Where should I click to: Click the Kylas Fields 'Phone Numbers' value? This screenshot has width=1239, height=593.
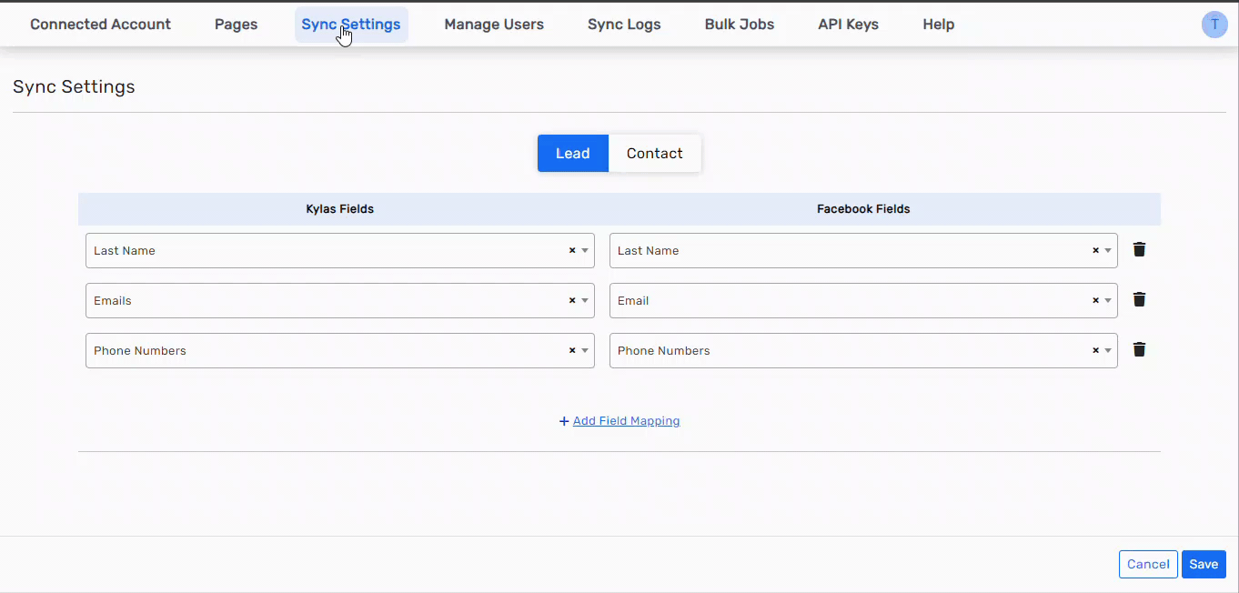click(140, 351)
